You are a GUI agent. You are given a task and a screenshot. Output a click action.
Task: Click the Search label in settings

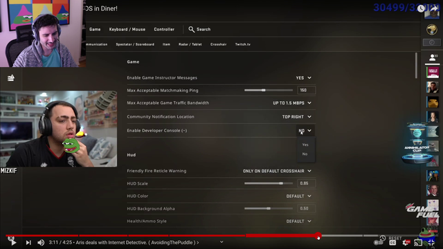tap(204, 29)
